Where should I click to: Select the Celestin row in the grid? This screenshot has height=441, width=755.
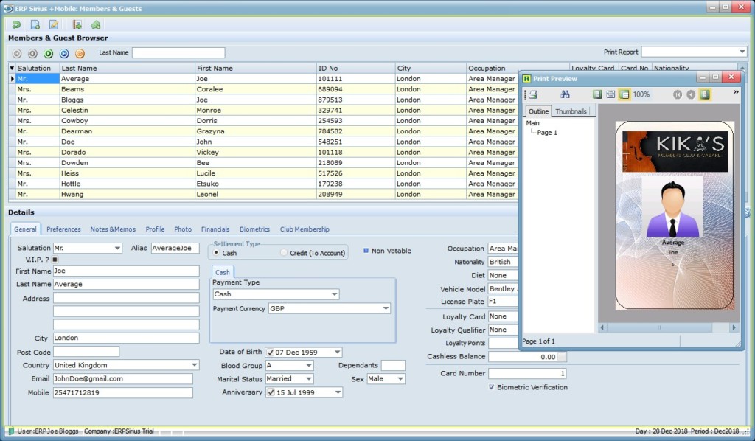pyautogui.click(x=263, y=111)
